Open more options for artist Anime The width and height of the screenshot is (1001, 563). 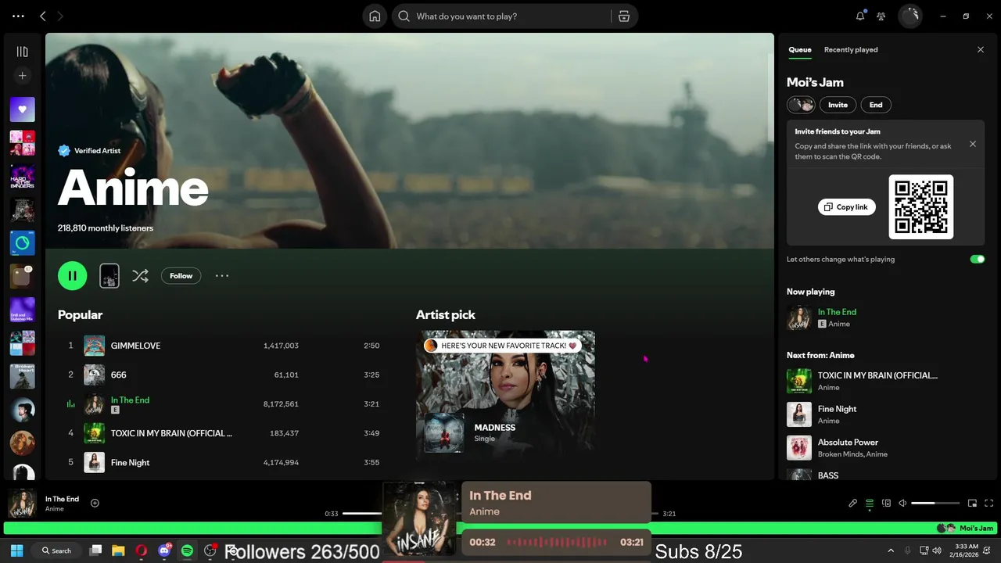pos(222,275)
